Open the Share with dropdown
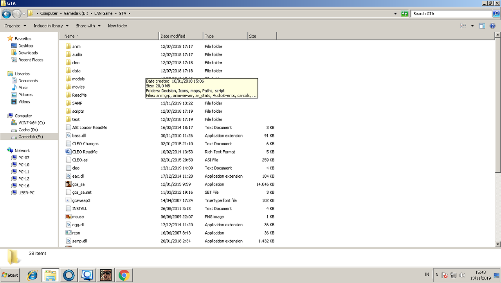The width and height of the screenshot is (501, 283). 88,26
